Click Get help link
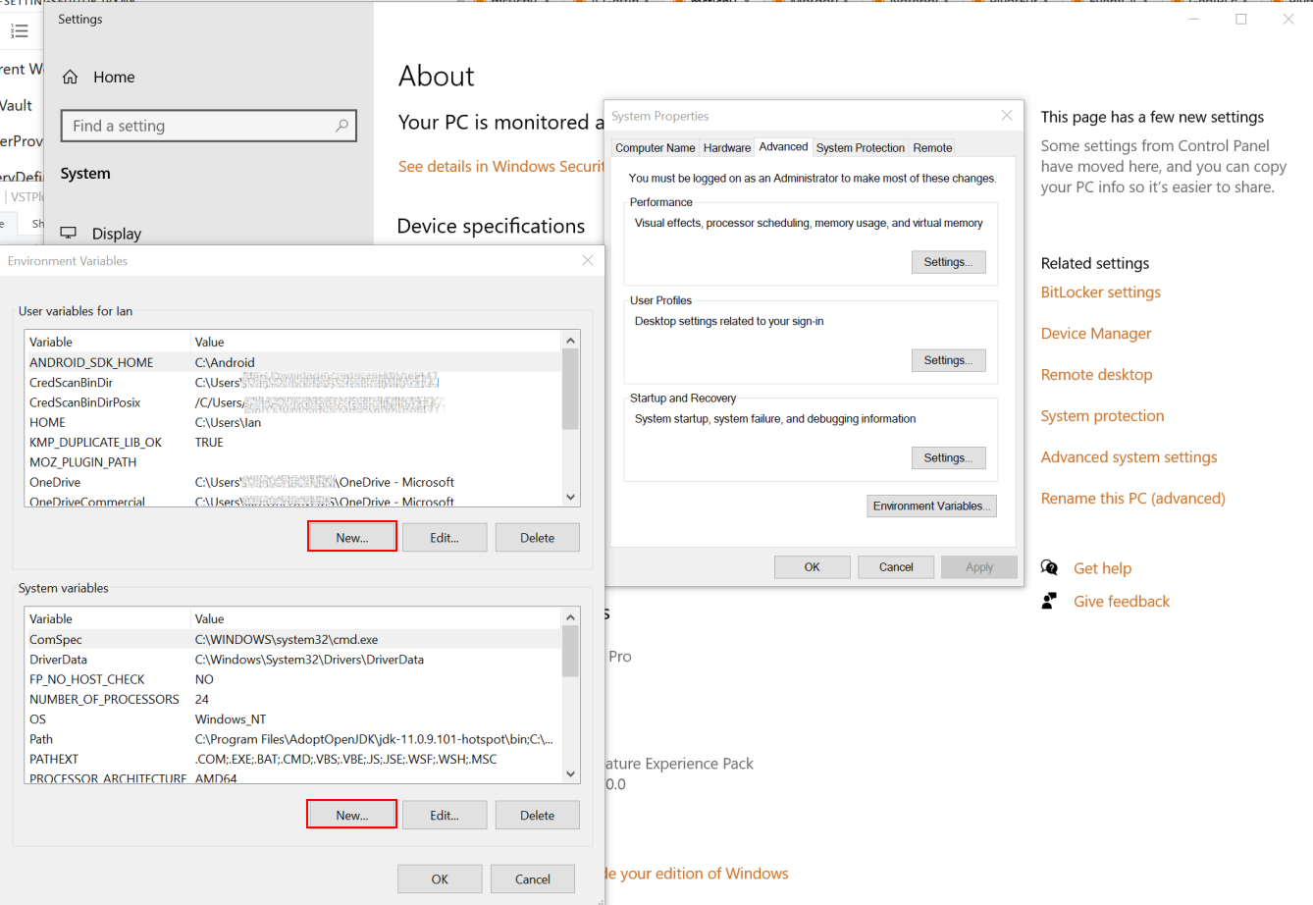The image size is (1313, 905). click(1102, 568)
